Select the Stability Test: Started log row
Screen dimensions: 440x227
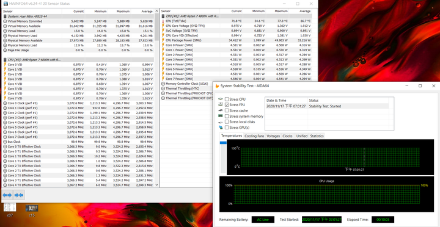click(327, 106)
